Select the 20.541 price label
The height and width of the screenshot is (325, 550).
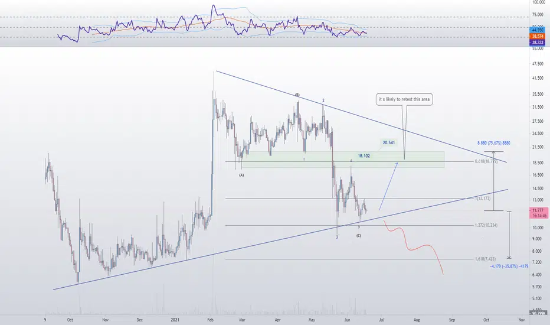(x=389, y=142)
